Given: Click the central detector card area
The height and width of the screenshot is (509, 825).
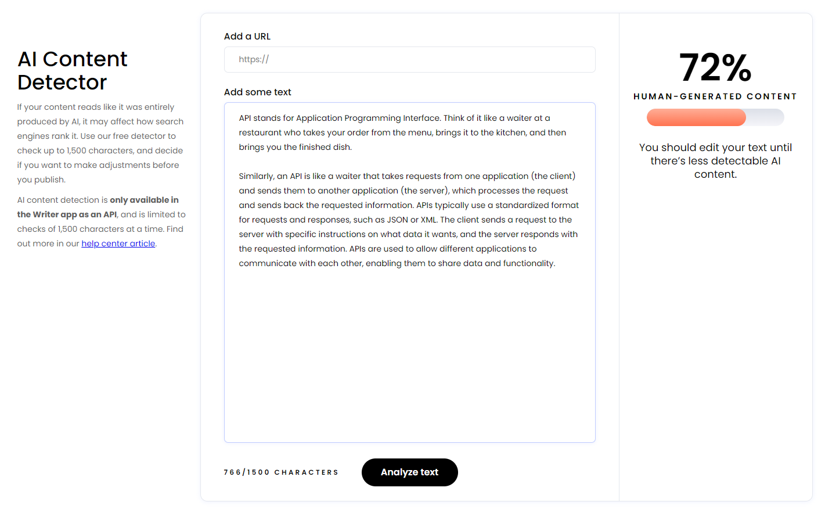Looking at the screenshot, I should (x=409, y=256).
